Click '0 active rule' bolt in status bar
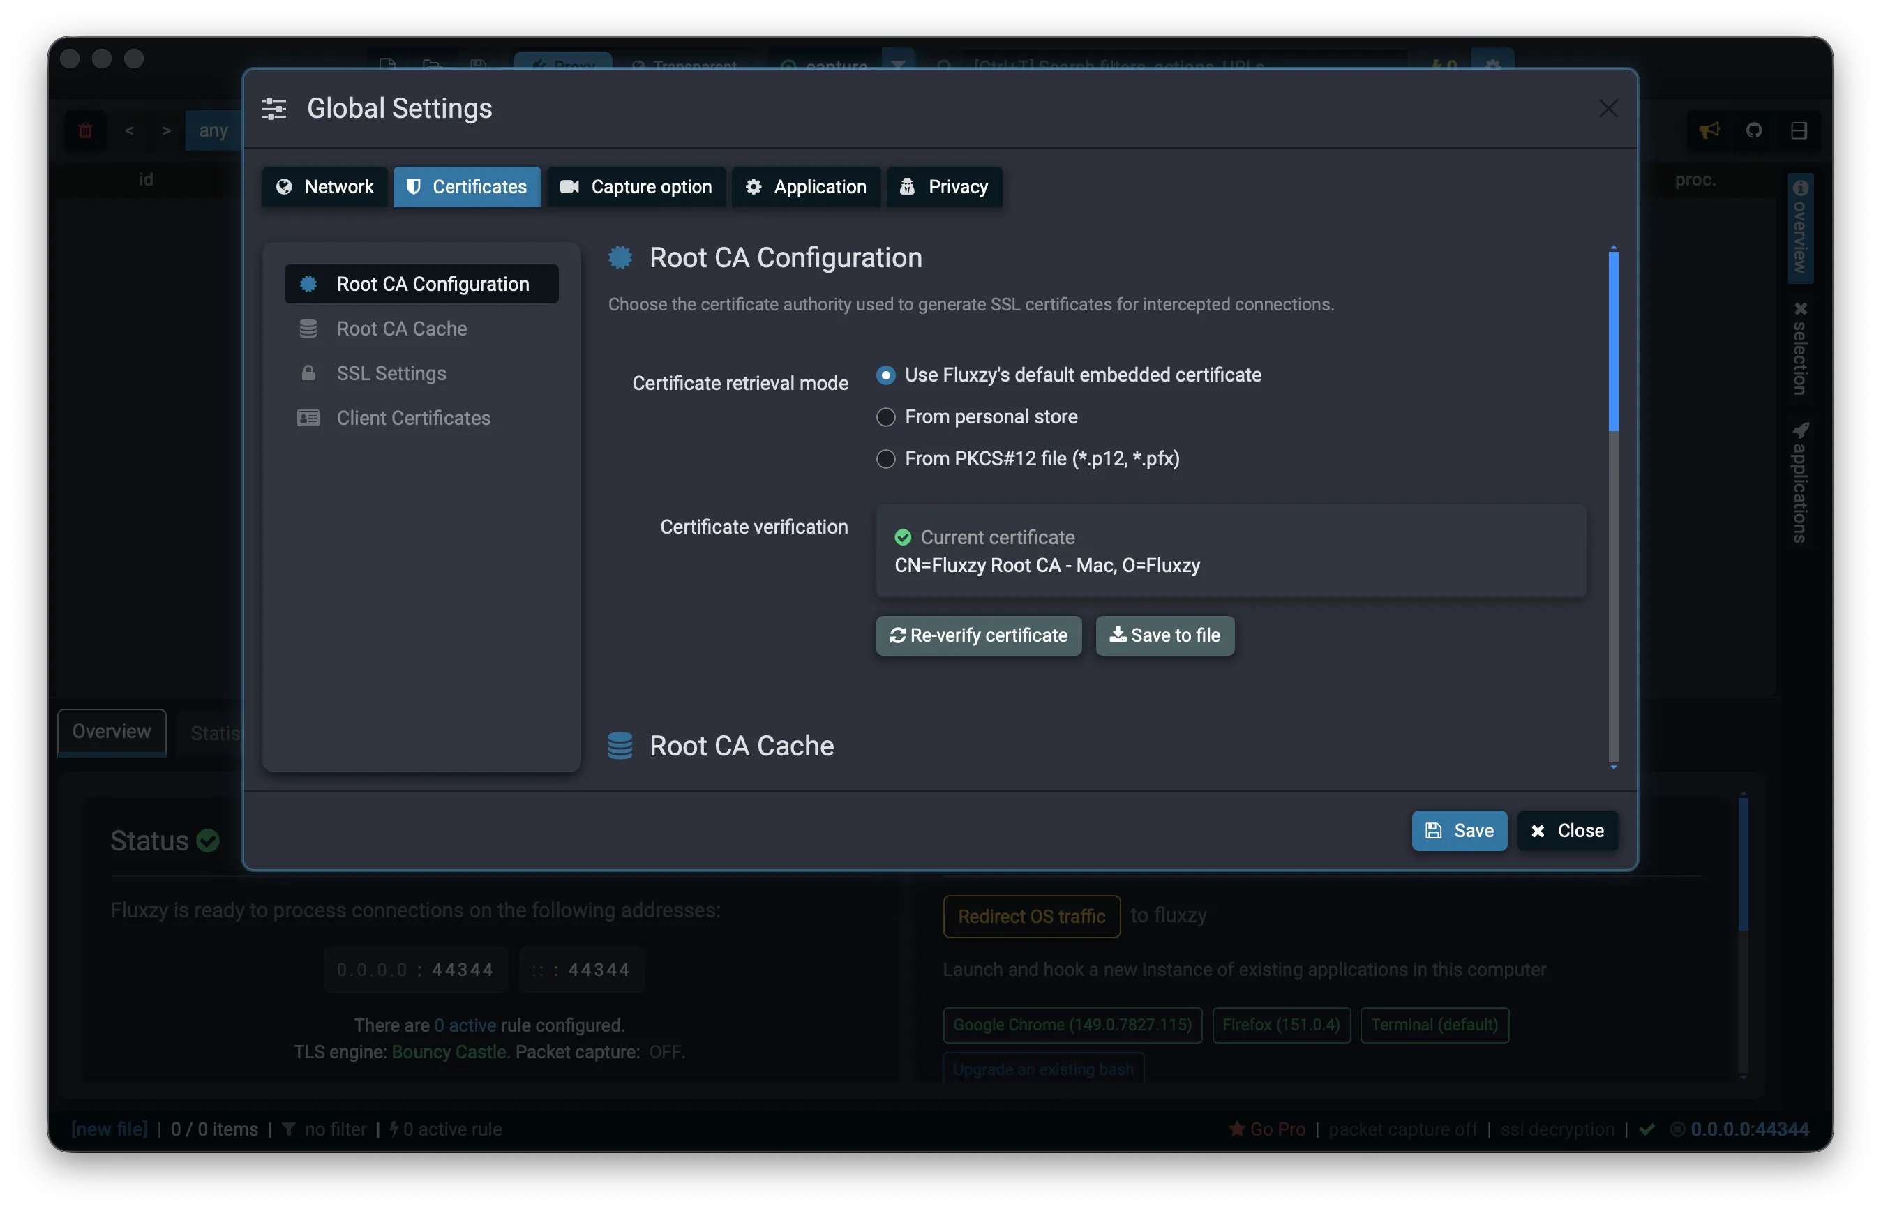This screenshot has height=1211, width=1881. [x=445, y=1129]
